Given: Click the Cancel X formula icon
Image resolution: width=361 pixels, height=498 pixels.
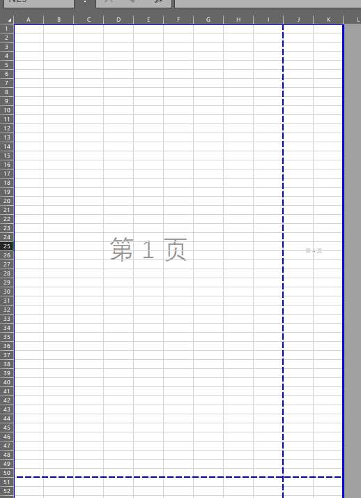Looking at the screenshot, I should tap(109, 1).
